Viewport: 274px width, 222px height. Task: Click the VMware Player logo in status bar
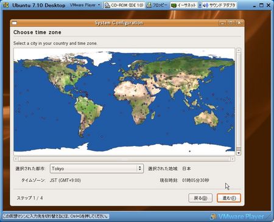coord(237,217)
